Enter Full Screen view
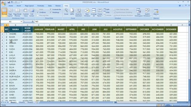Image resolution: width=191 pixels, height=107 pixels. pos(32,12)
